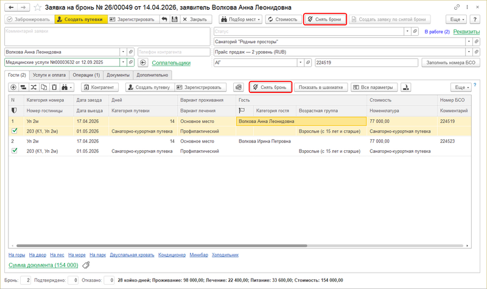Click the top Снять брони button
487x289 pixels.
325,19
